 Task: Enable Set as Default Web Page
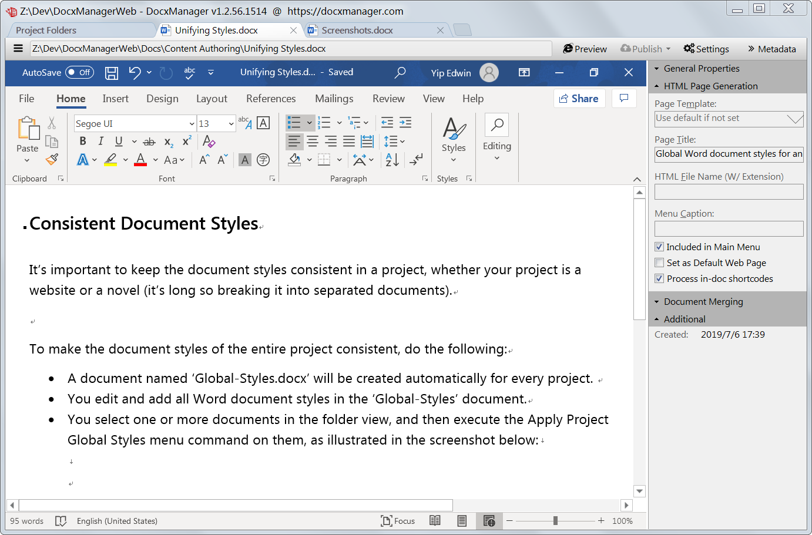pyautogui.click(x=659, y=263)
